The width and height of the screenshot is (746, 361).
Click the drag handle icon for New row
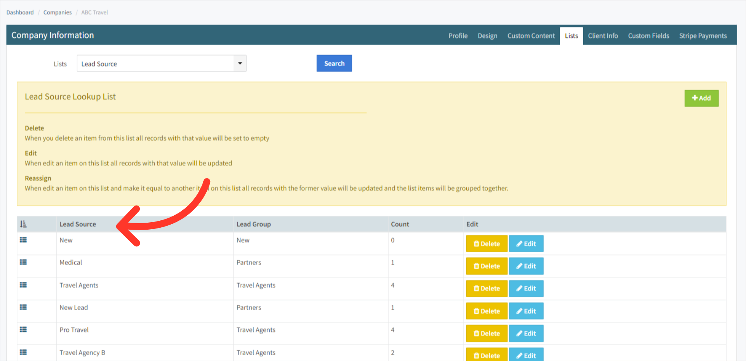[23, 240]
